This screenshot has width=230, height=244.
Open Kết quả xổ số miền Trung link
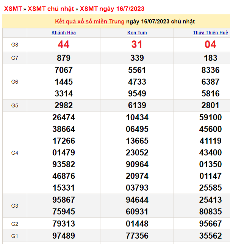pos(89,21)
